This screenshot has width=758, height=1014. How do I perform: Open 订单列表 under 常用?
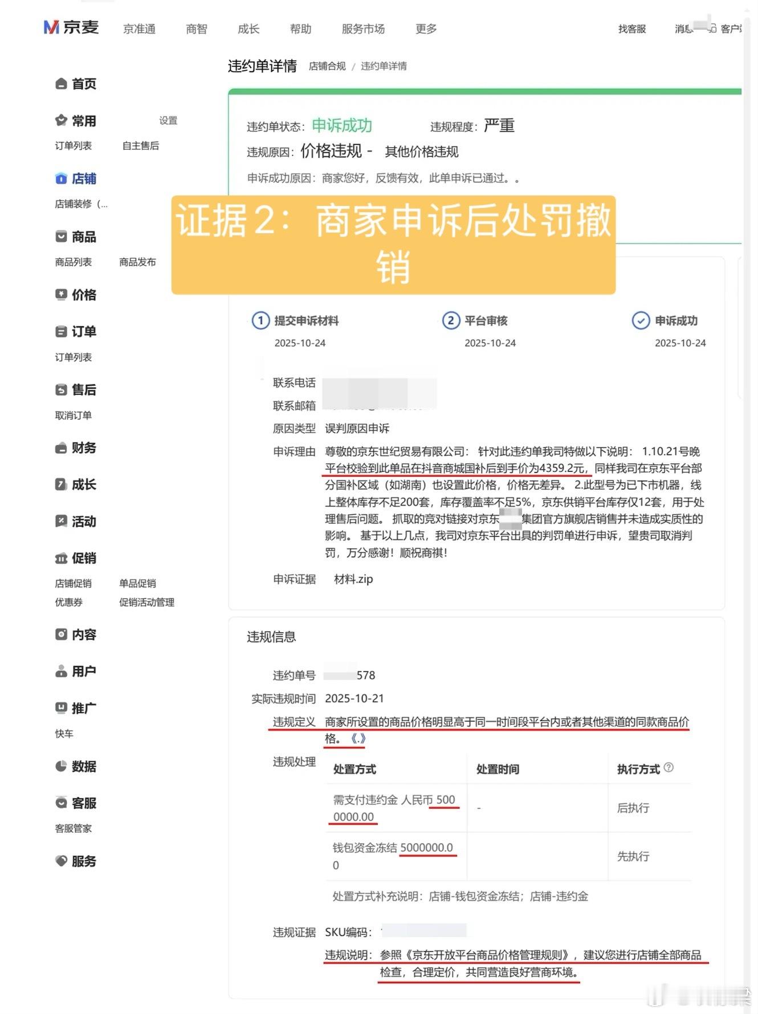tap(73, 145)
